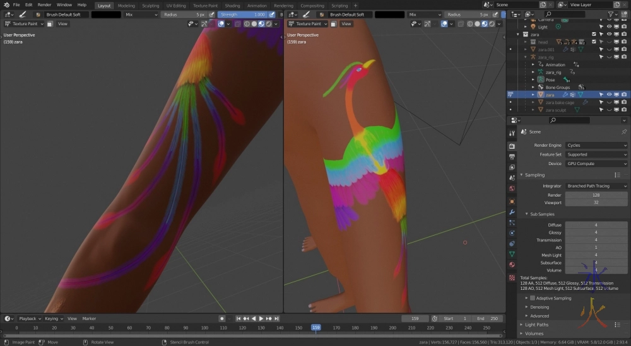This screenshot has width=631, height=346.
Task: Click the Object Data properties triangle icon
Action: tap(512, 254)
